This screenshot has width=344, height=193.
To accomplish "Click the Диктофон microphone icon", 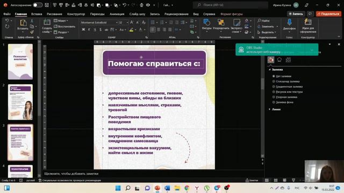I will (289, 23).
